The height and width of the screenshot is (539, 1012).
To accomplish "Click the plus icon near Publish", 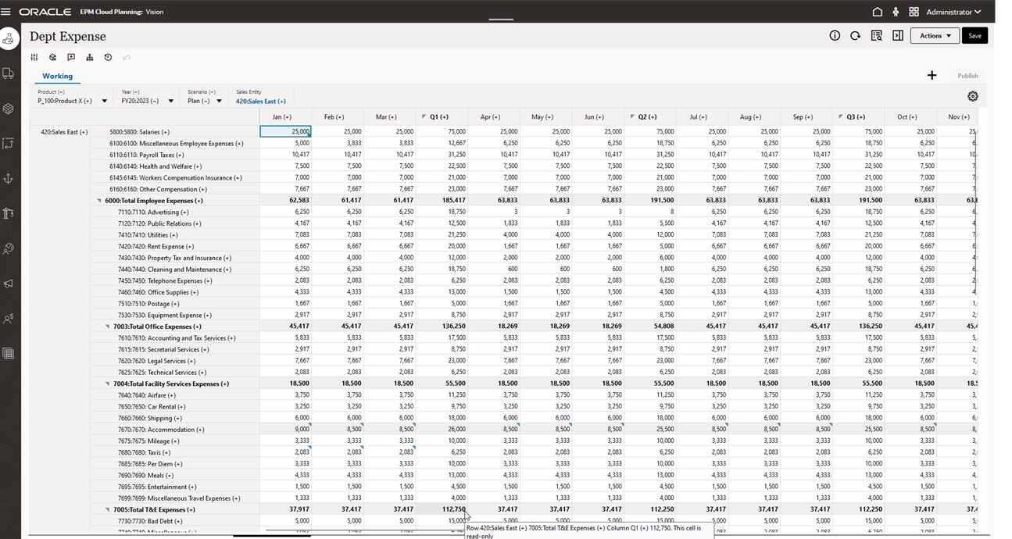I will tap(932, 75).
